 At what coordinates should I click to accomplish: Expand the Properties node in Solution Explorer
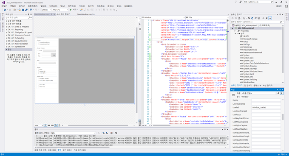coord(235,31)
